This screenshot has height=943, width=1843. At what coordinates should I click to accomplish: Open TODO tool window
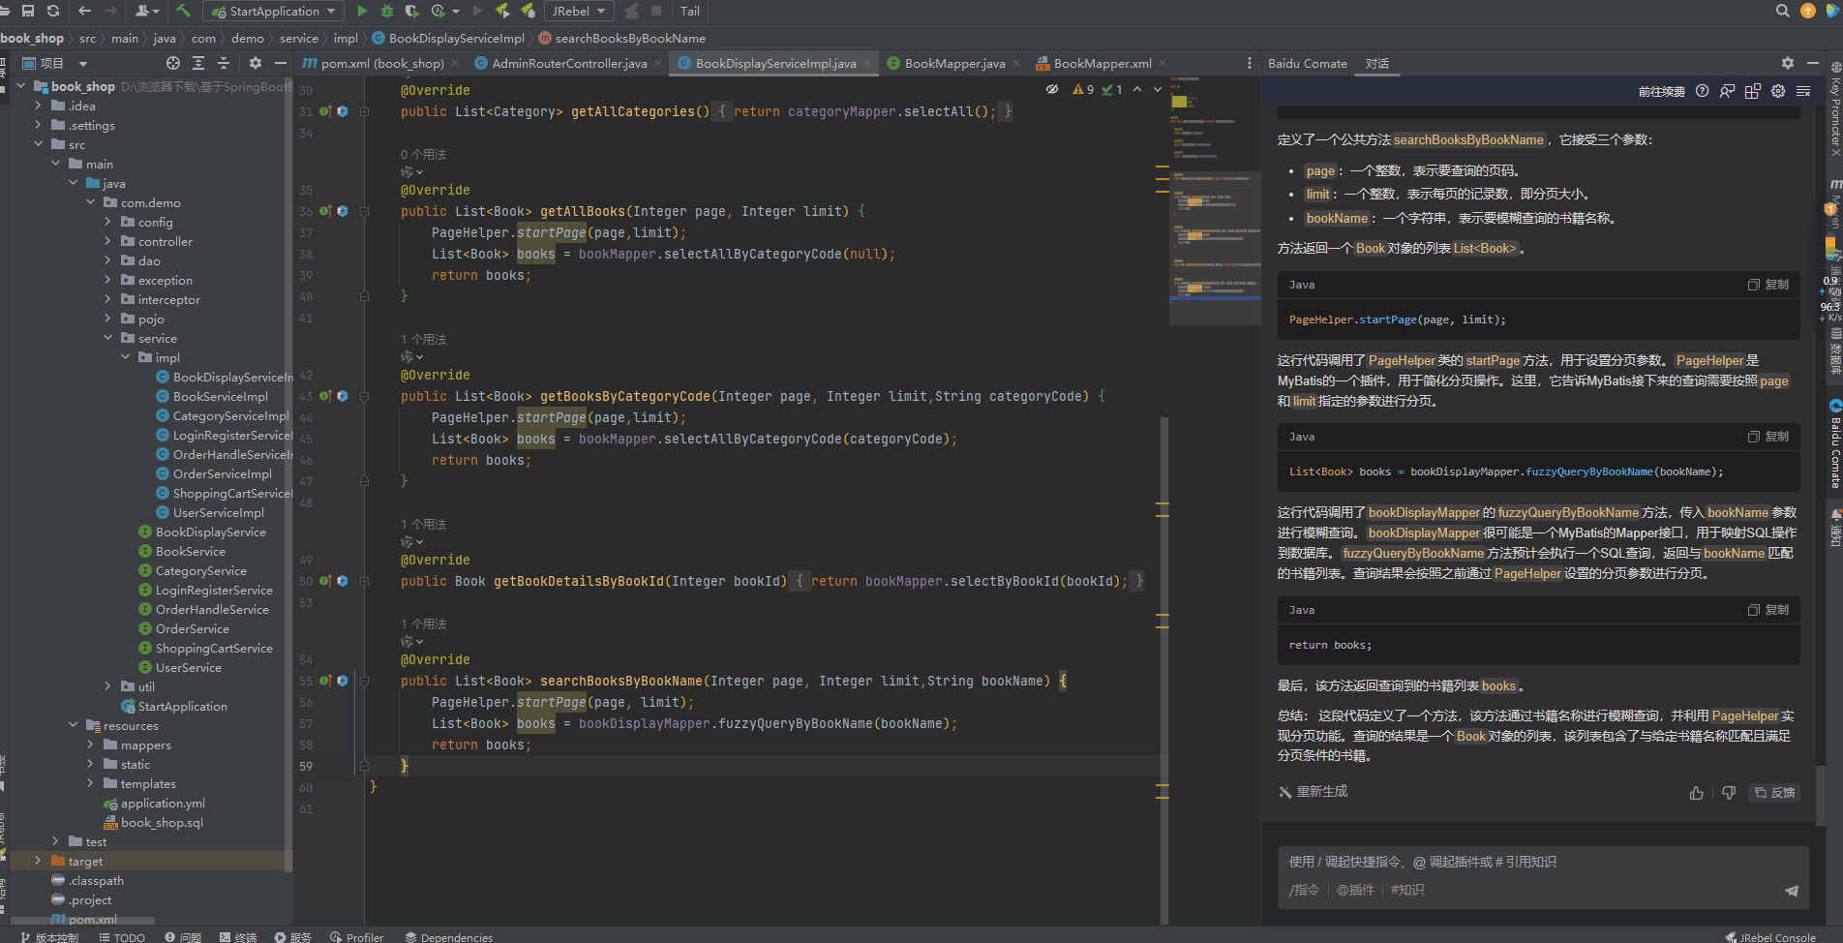122,936
